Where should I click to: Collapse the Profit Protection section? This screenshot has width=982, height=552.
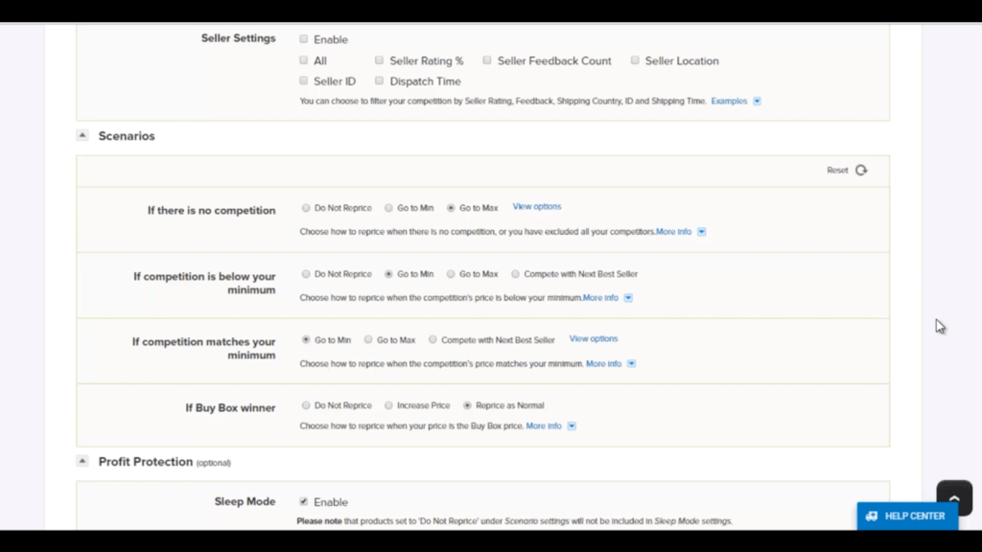(82, 461)
